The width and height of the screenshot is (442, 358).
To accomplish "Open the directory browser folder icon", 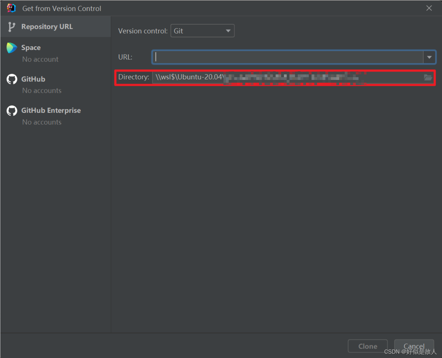I will [x=428, y=77].
